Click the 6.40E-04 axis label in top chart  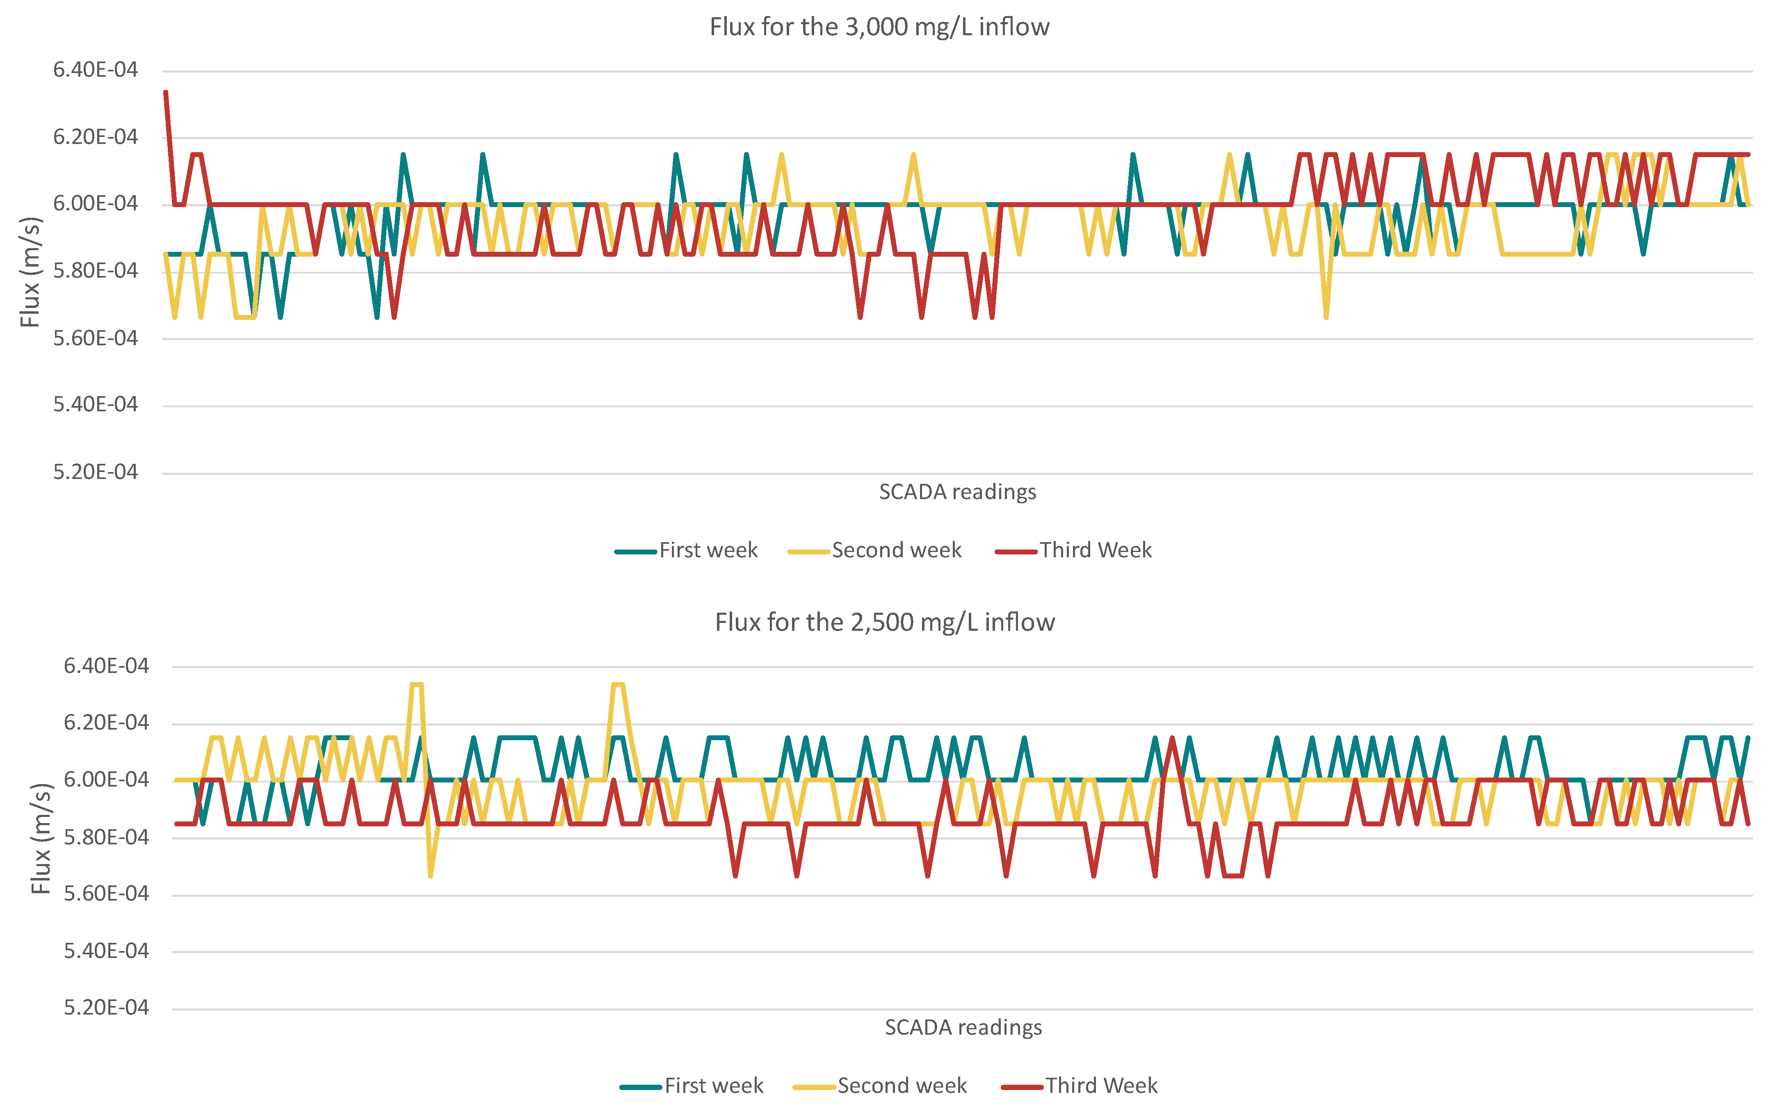(x=95, y=70)
